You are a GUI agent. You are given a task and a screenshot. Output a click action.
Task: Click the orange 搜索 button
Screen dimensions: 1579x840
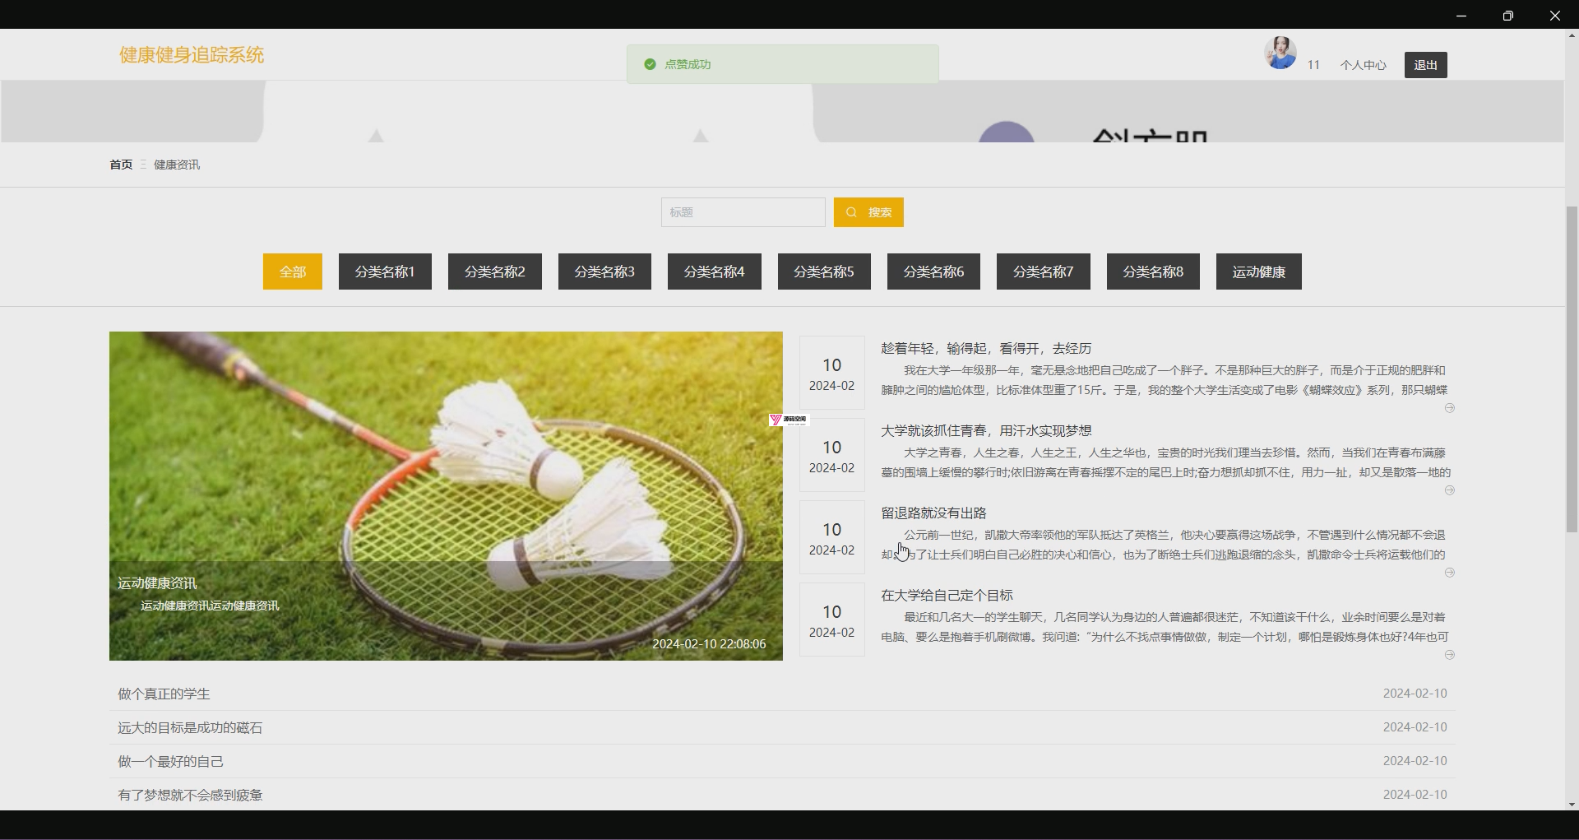(868, 212)
